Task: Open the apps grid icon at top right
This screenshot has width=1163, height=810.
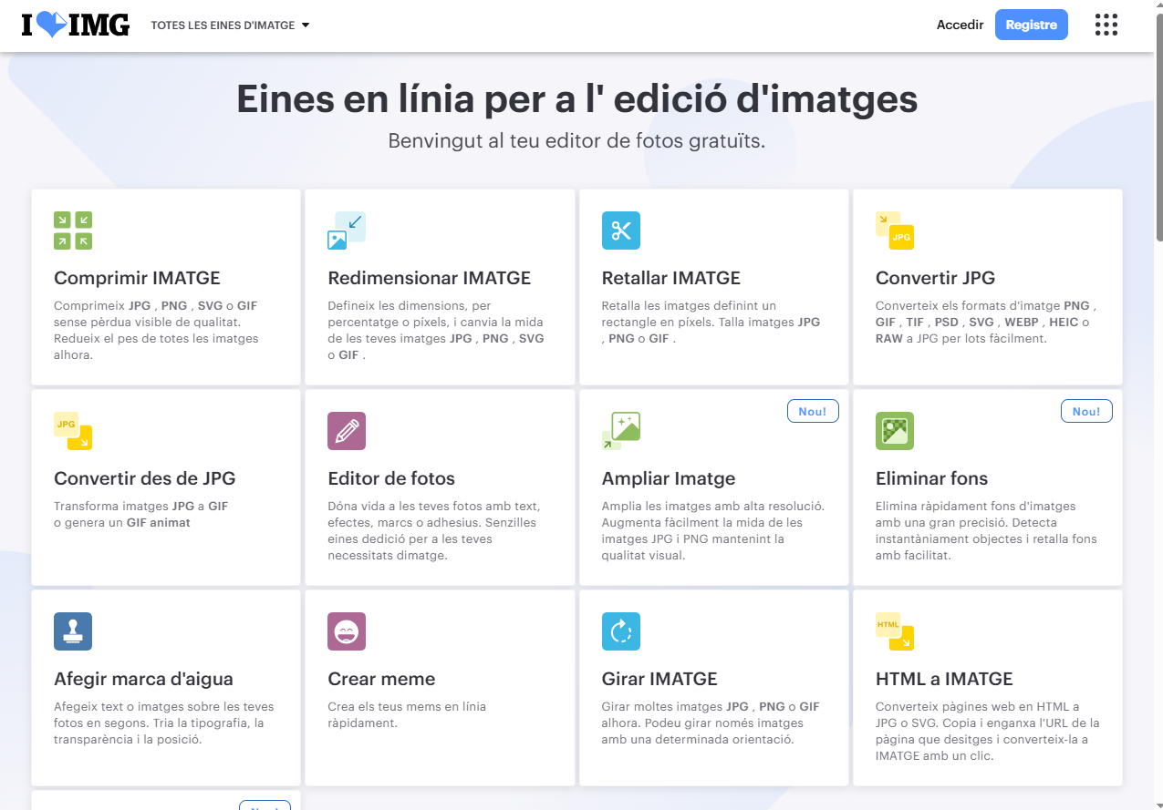Action: tap(1106, 25)
